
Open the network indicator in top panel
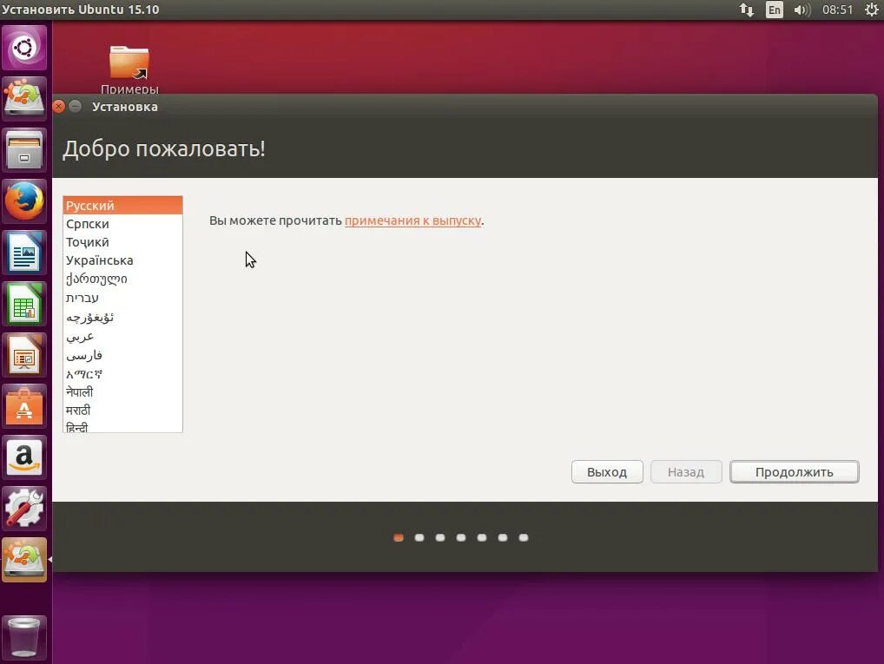click(x=747, y=10)
